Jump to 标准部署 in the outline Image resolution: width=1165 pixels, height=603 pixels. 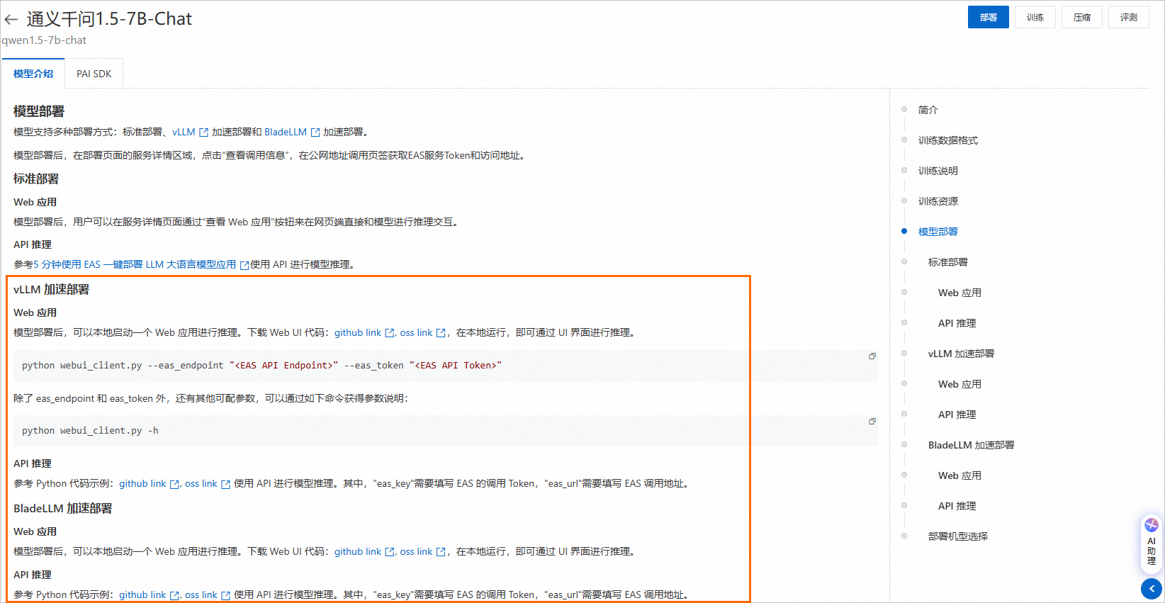pos(947,262)
